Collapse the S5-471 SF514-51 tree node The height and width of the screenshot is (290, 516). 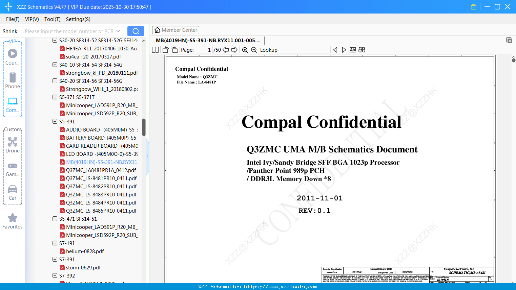point(55,219)
